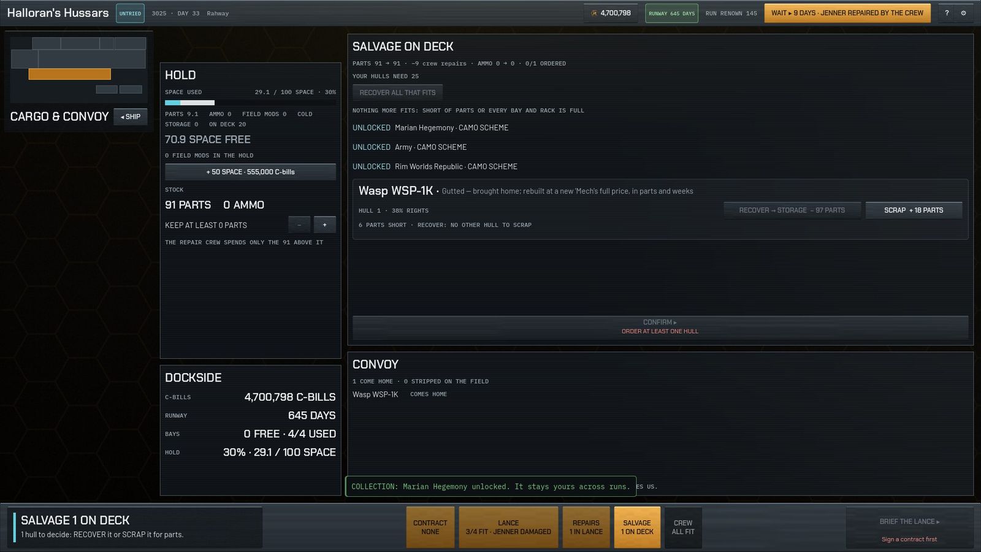Image resolution: width=981 pixels, height=552 pixels.
Task: Select Wasp WSP-1K in the Convoy list
Action: (x=375, y=394)
